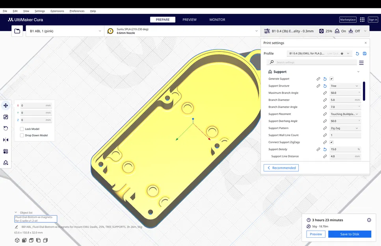Image resolution: width=381 pixels, height=246 pixels.
Task: Open the Profile selection dropdown
Action: pyautogui.click(x=319, y=54)
